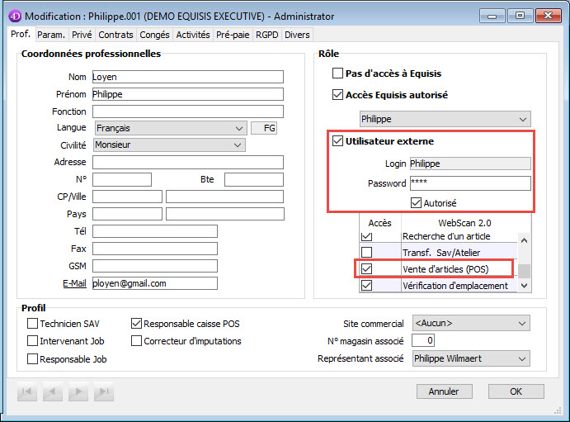Go to the last record navigation icon

103,391
